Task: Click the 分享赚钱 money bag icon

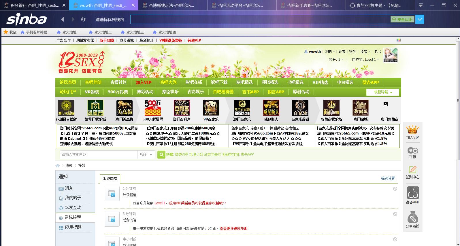Action: coord(413,217)
